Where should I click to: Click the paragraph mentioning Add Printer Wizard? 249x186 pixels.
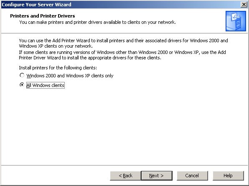[x=123, y=43]
